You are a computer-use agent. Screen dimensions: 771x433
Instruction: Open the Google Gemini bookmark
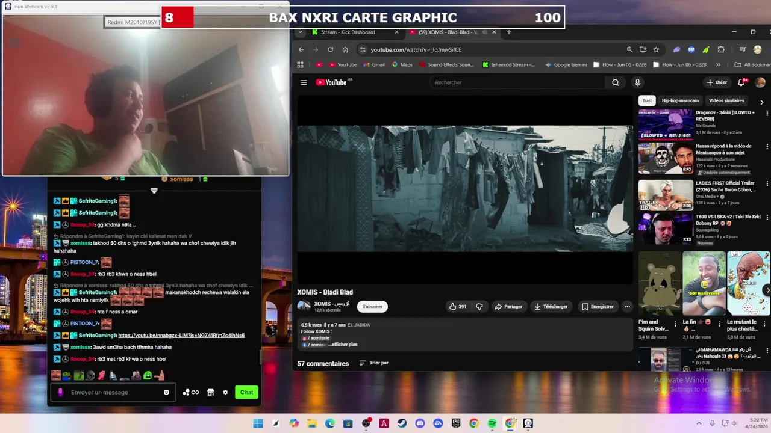(565, 64)
